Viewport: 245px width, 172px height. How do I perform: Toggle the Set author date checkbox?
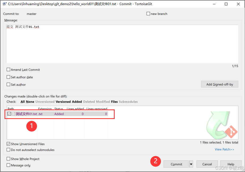(x=9, y=77)
